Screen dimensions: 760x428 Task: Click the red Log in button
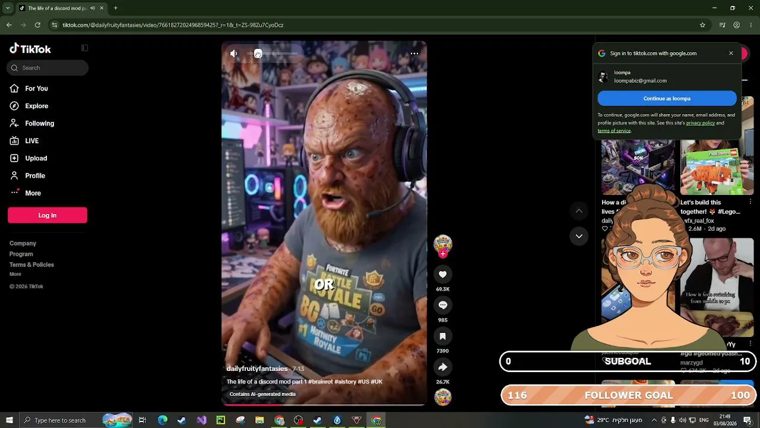point(47,215)
